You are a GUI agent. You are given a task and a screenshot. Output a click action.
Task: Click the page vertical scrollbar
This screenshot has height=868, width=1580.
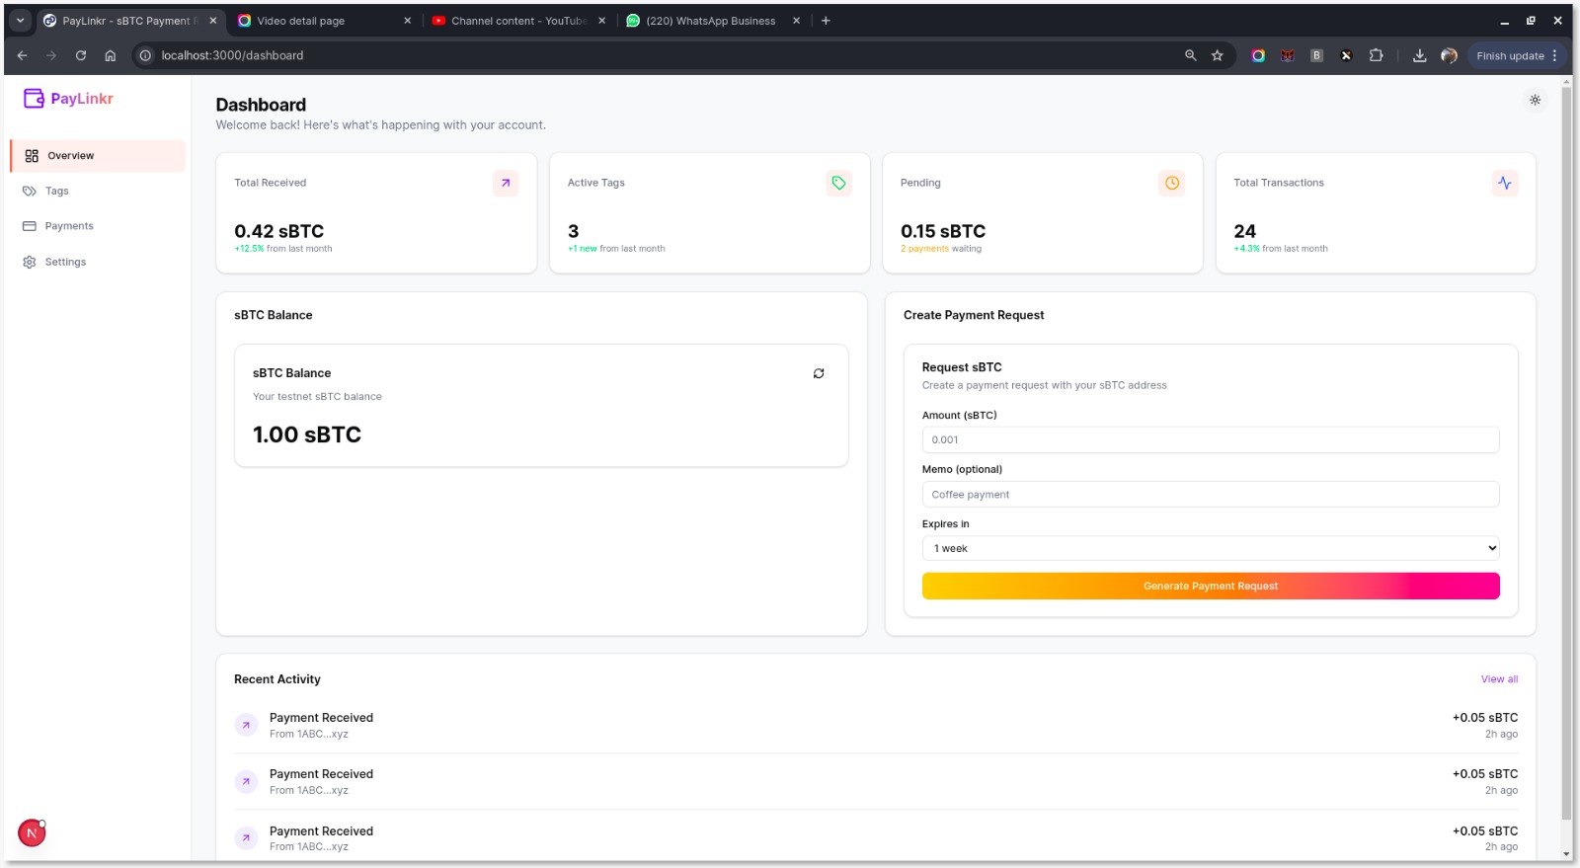tap(1566, 454)
